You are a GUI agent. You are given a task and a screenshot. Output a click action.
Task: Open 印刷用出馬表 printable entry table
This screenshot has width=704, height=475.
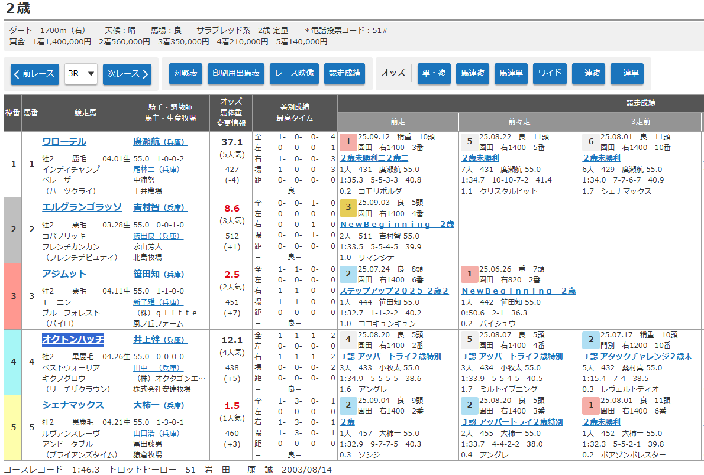pos(235,73)
